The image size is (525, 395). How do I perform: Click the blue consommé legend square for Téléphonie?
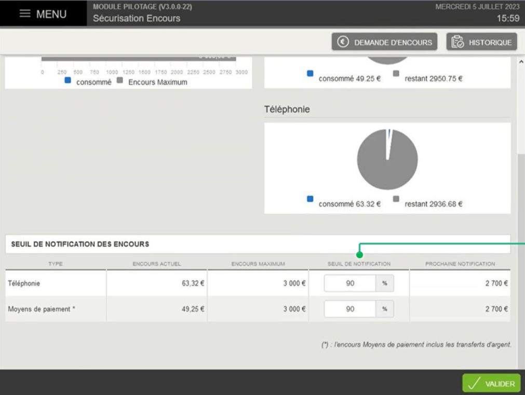point(309,199)
